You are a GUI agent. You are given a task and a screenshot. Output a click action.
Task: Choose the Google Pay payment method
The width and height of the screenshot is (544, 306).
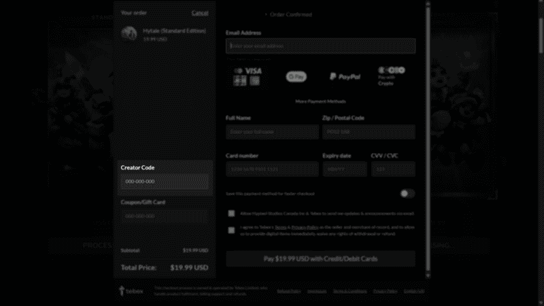(296, 76)
